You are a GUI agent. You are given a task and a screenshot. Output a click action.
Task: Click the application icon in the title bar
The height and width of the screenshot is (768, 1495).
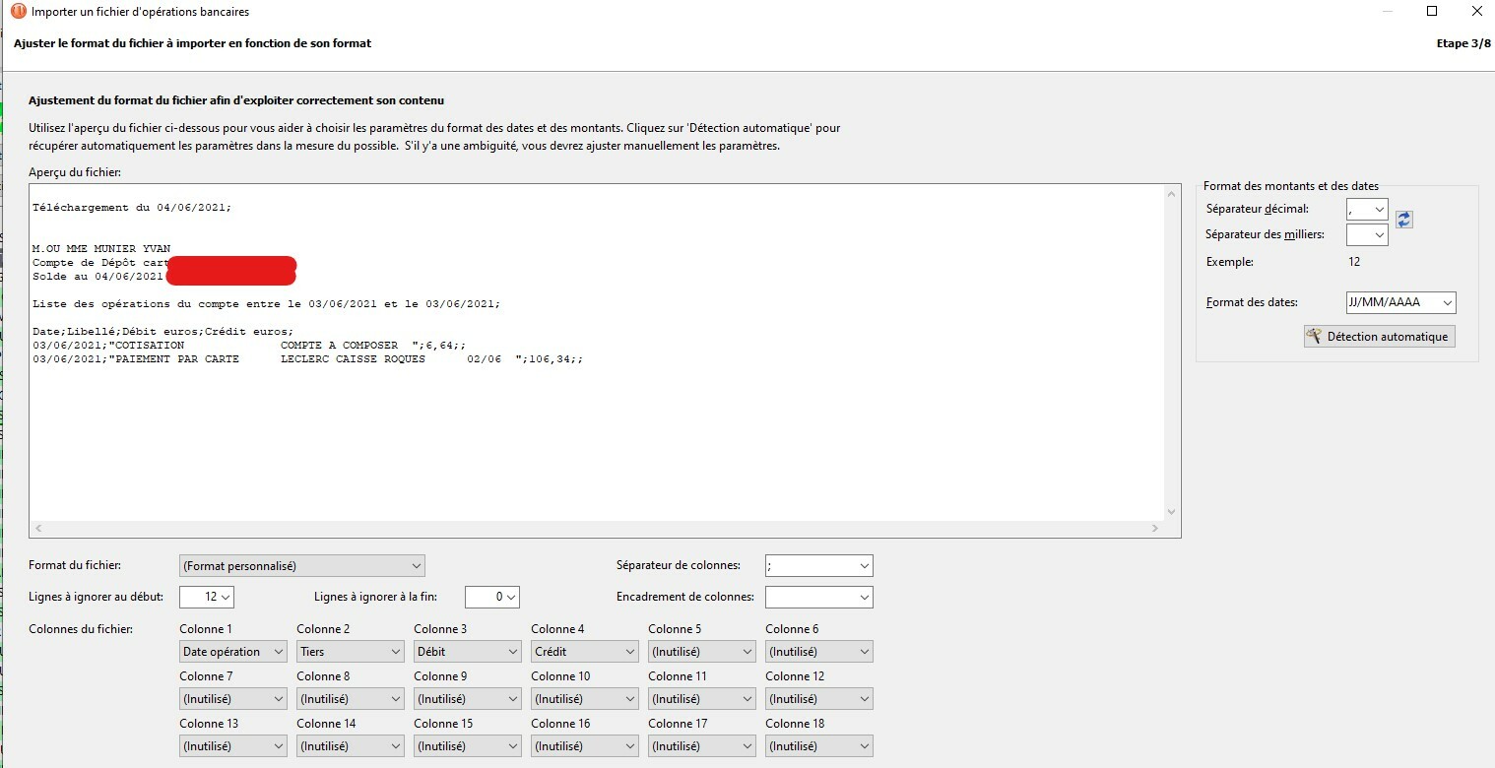tap(19, 12)
